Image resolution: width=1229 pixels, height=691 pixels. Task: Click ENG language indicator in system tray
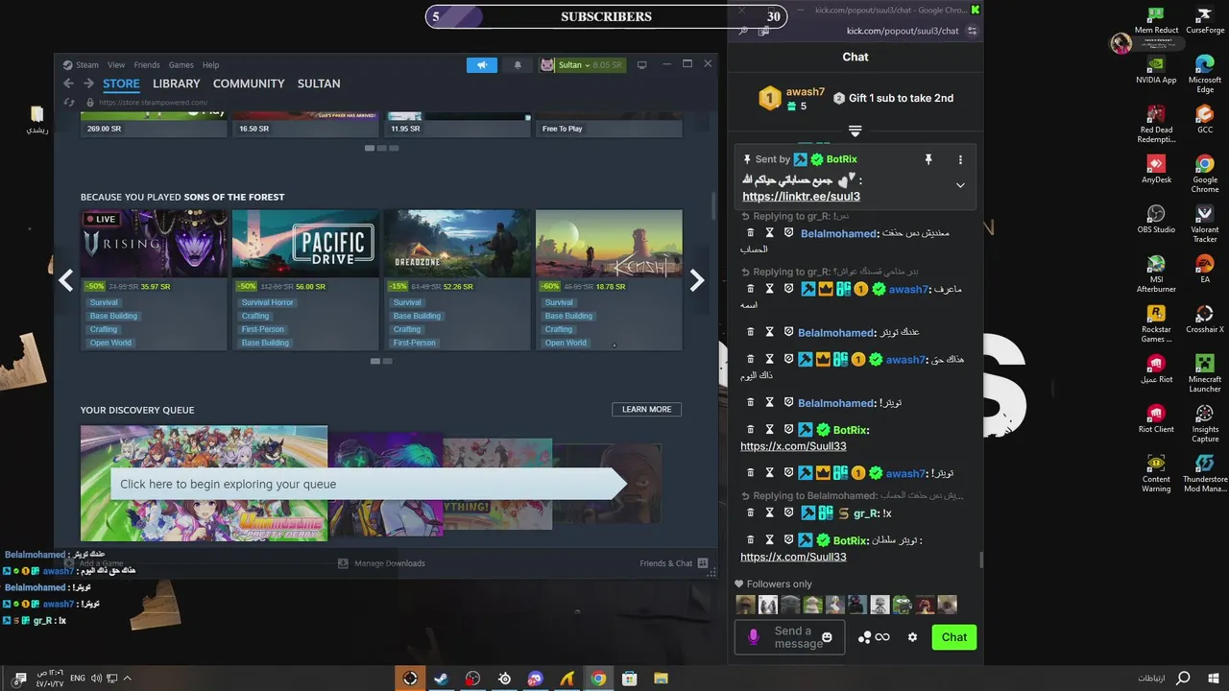[77, 679]
